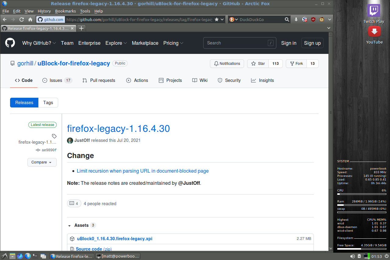Open the file manager from the taskbar
The width and height of the screenshot is (390, 260).
(12, 256)
